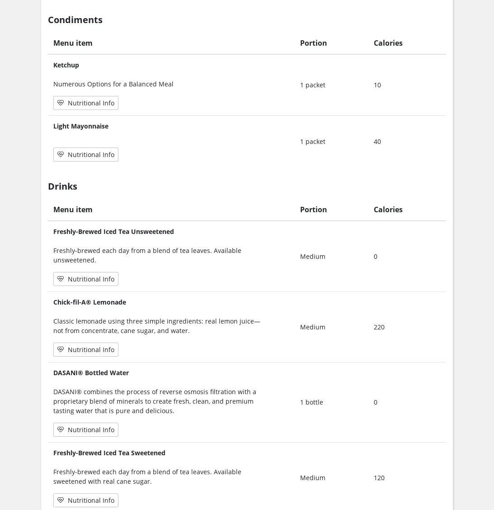Click the Freshly-Brewed Iced Tea Unsweetened title
Viewport: 494px width, 510px height.
pos(113,231)
